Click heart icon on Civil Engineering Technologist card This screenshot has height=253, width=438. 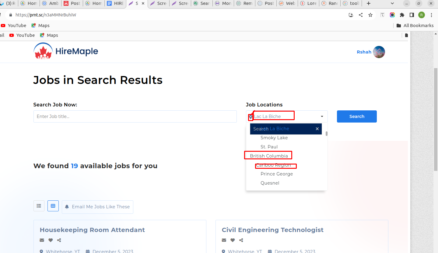pos(233,240)
